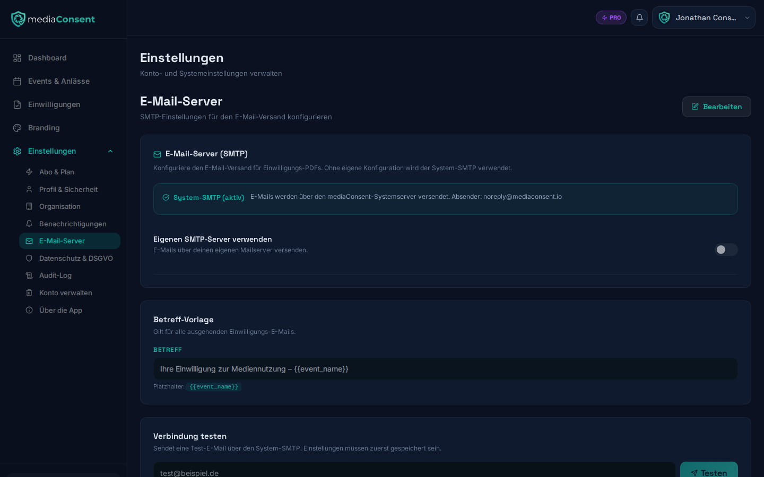Click the Dashboard grid icon

18,58
